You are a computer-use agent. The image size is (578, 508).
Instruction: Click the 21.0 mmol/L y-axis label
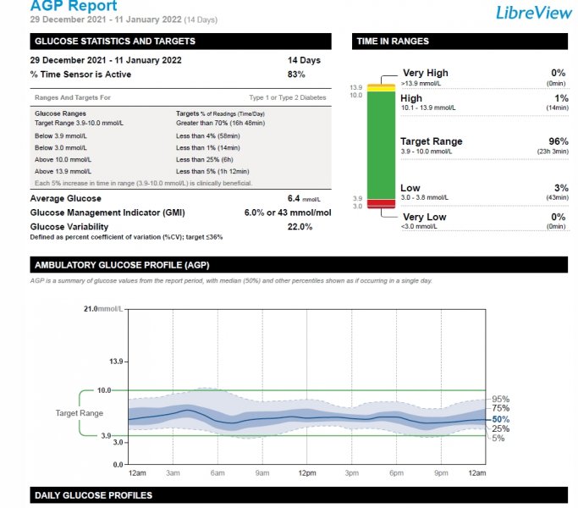[104, 310]
